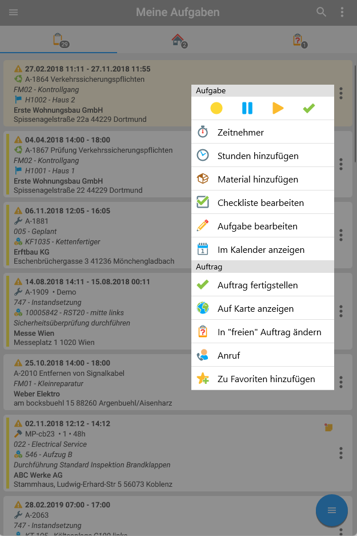The image size is (357, 536).
Task: Choose Aufgabe bearbeiten
Action: point(262,227)
